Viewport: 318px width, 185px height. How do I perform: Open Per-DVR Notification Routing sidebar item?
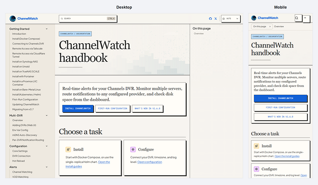28,140
